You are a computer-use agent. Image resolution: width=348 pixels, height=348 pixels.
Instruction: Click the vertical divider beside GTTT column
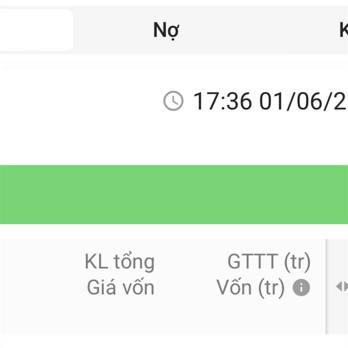pyautogui.click(x=326, y=287)
